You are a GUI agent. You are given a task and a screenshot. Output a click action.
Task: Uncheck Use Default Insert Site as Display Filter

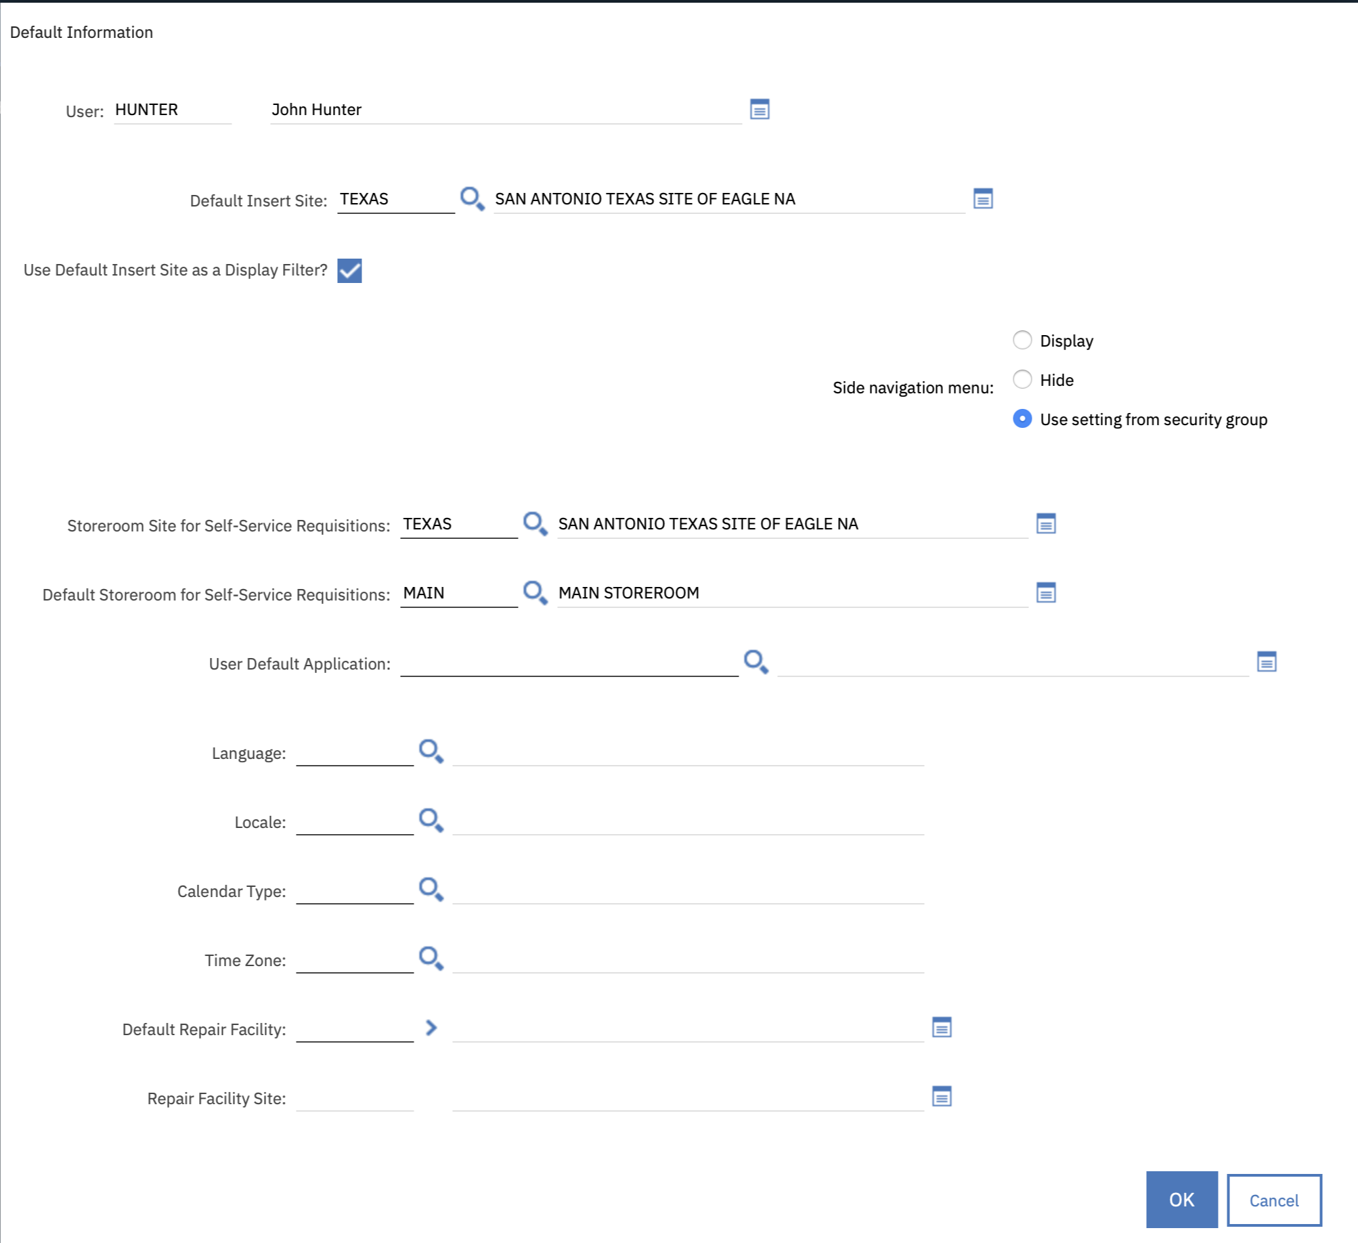tap(350, 271)
